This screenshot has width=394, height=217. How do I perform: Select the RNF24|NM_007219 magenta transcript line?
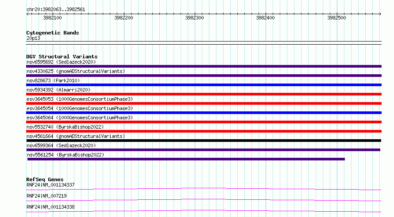(x=204, y=200)
